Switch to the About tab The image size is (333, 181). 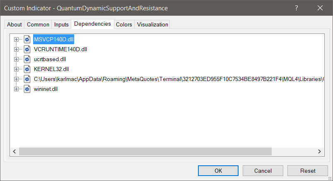(14, 24)
